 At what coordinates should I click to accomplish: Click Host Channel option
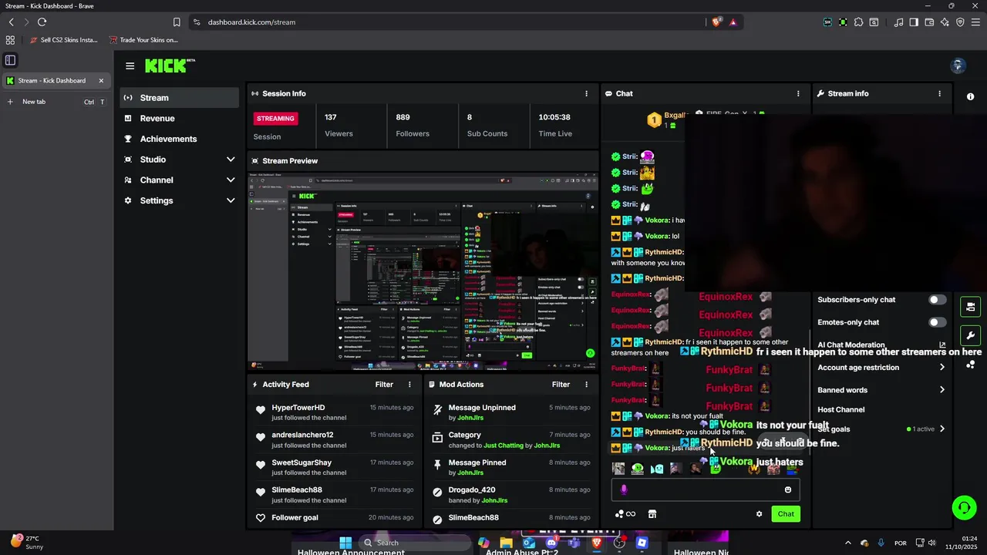coord(841,410)
